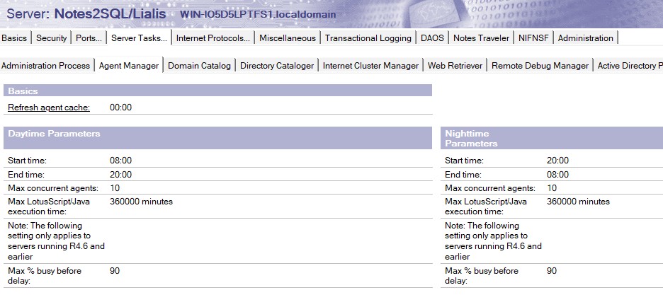The image size is (663, 307).
Task: Click the Refresh agent cache link
Action: click(x=49, y=108)
